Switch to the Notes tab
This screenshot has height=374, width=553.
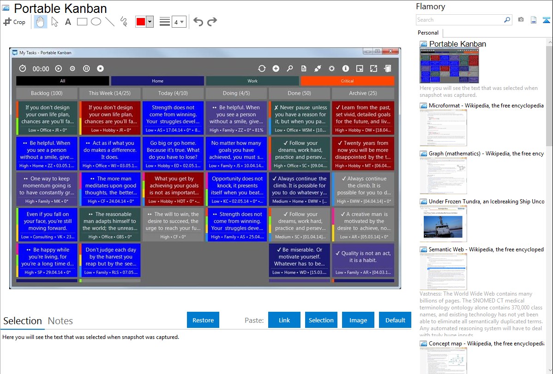(60, 321)
